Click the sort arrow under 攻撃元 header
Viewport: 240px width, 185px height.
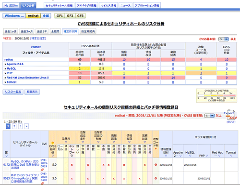pos(66,142)
